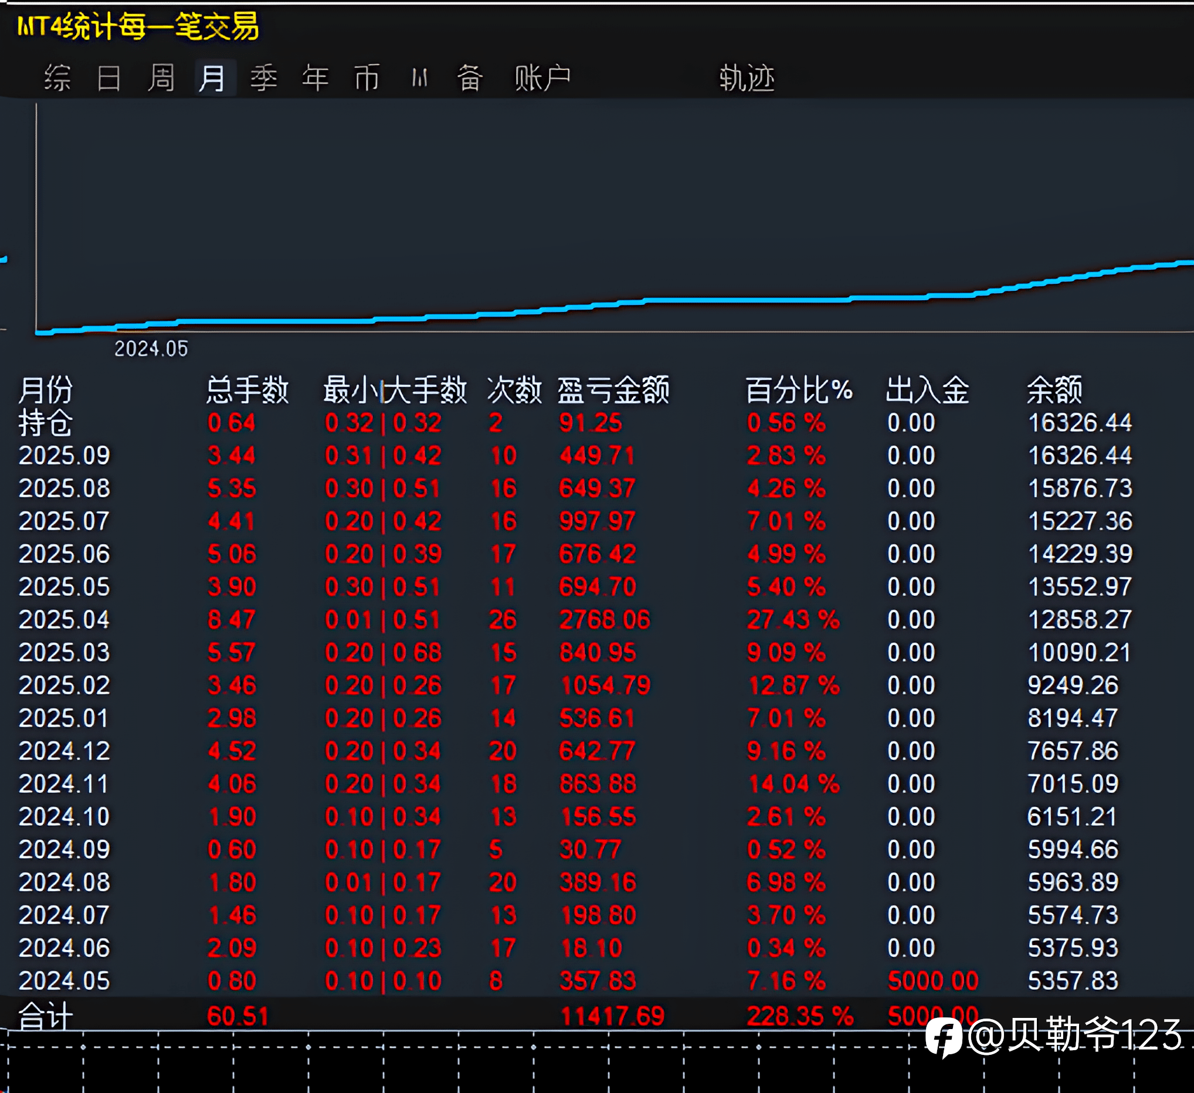The height and width of the screenshot is (1093, 1194).
Task: Select the 持仓 open positions row
Action: (x=575, y=423)
